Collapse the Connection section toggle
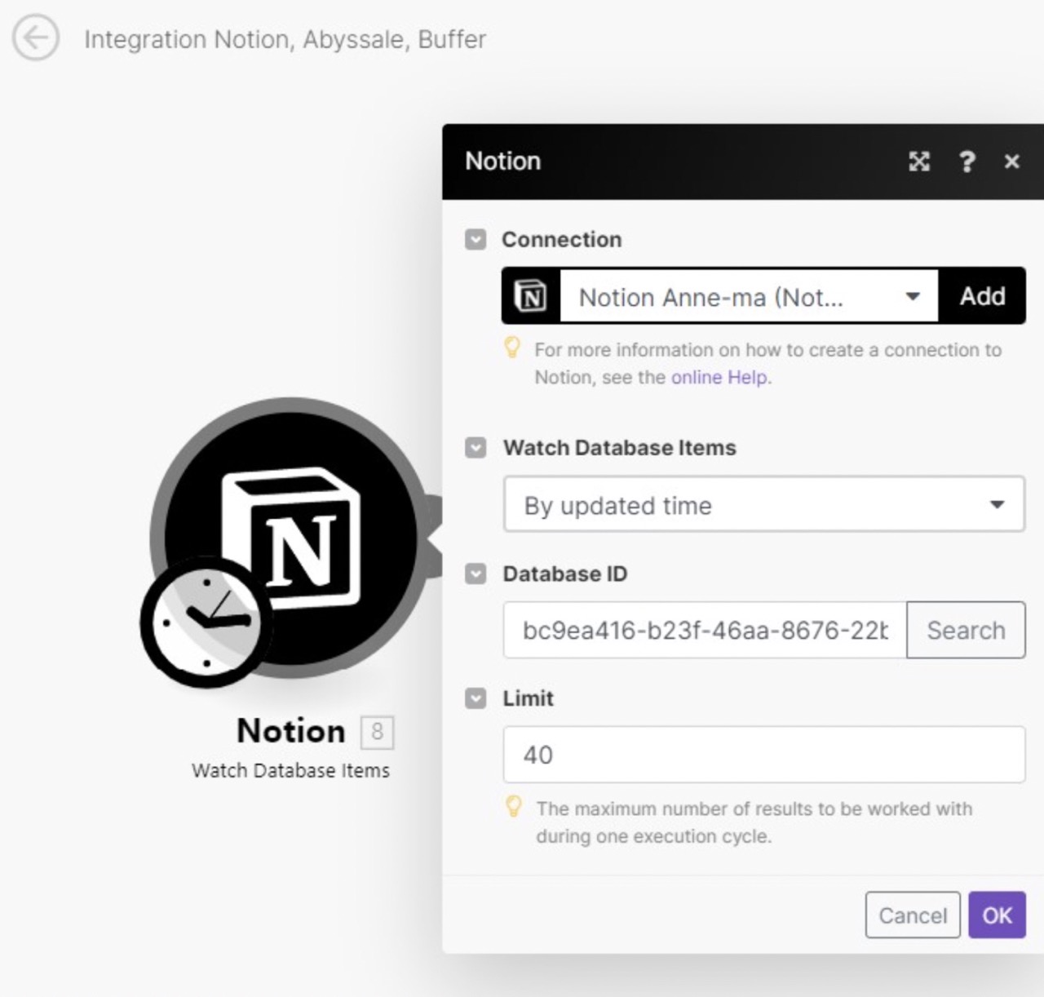Viewport: 1044px width, 997px height. (x=476, y=239)
